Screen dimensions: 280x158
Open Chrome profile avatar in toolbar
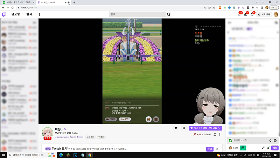click(x=267, y=8)
